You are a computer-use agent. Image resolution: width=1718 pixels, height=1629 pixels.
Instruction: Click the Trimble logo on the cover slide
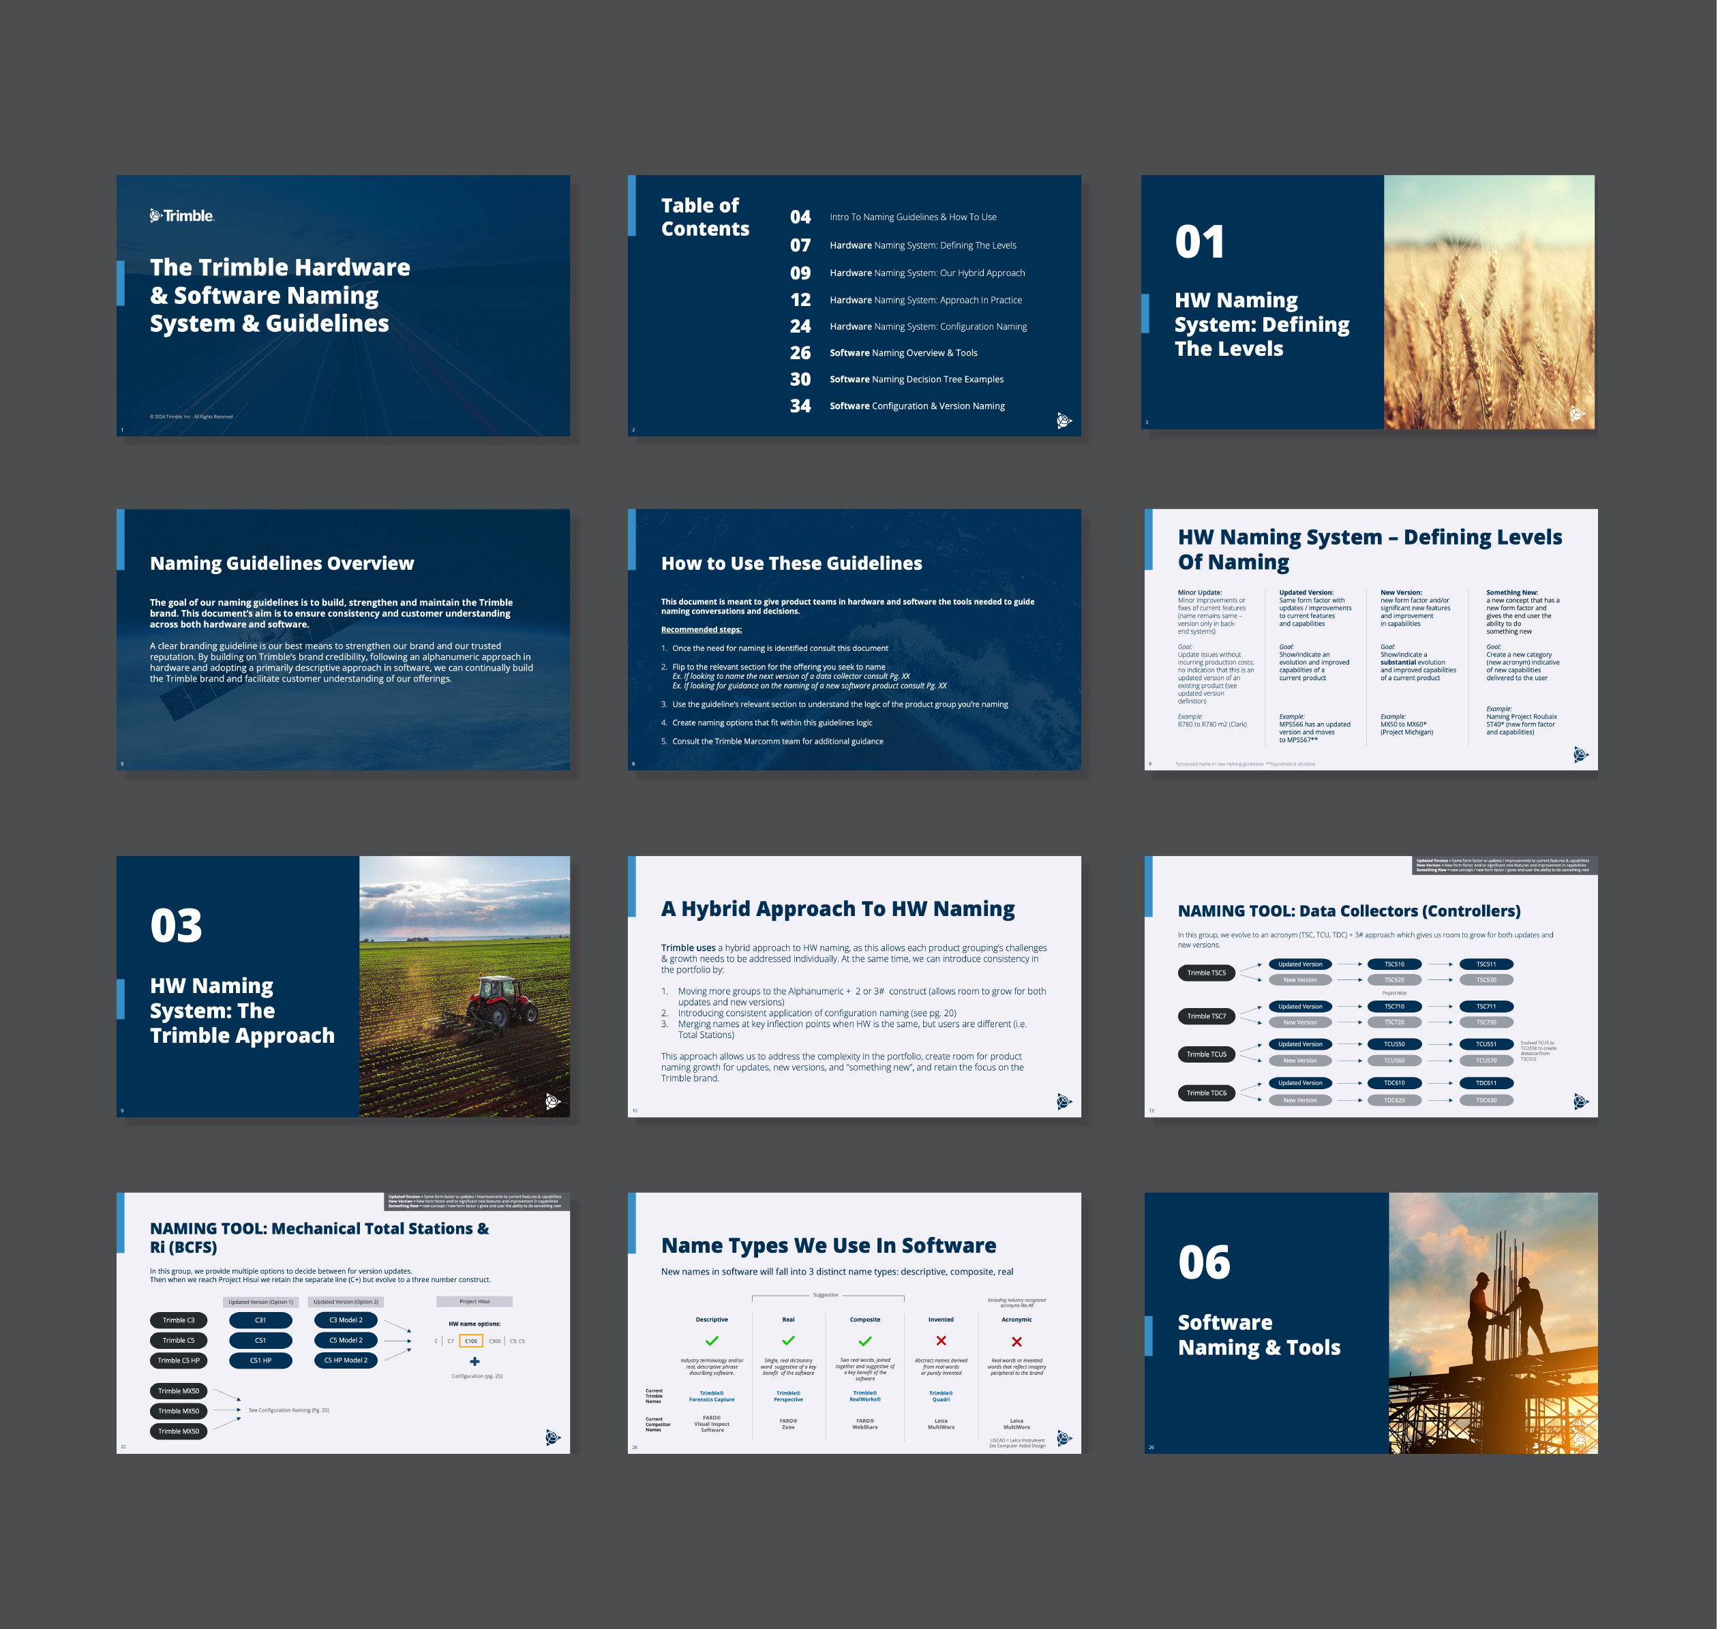[x=181, y=215]
